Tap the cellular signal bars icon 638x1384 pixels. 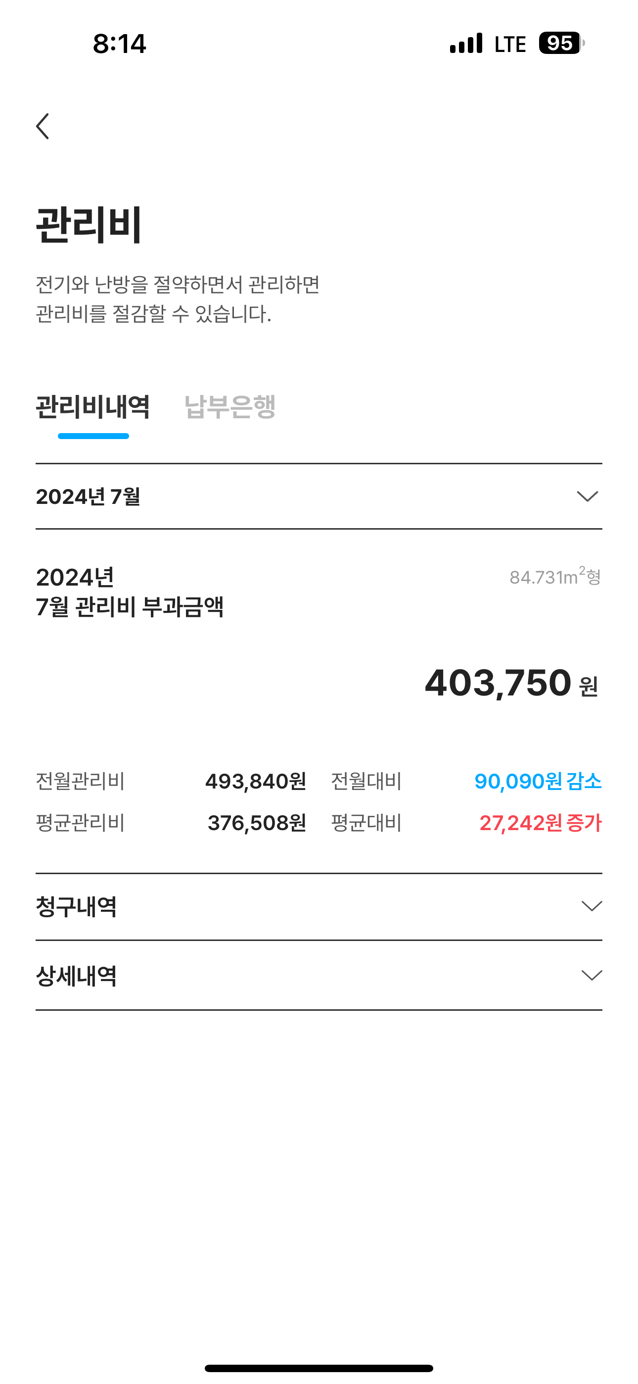(466, 44)
